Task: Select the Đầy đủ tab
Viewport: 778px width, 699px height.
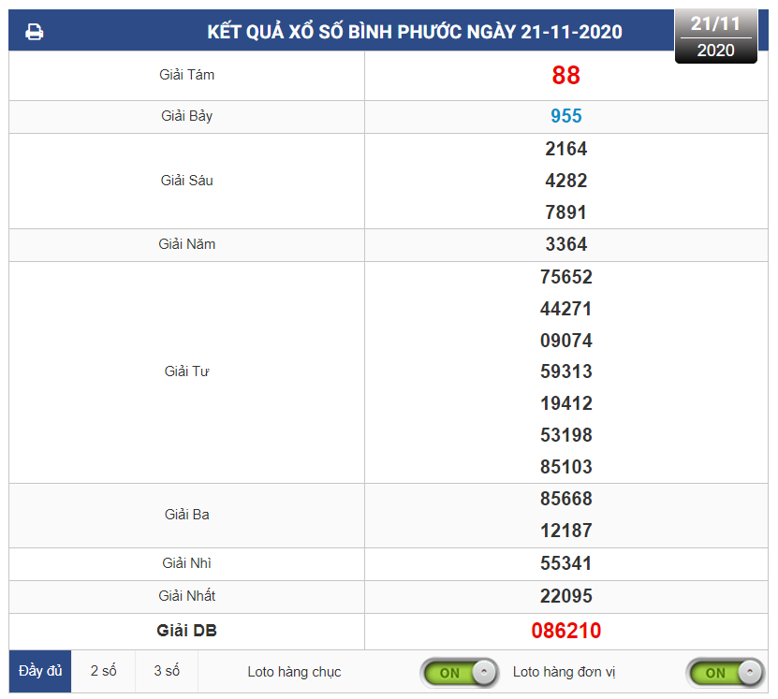Action: coord(40,671)
